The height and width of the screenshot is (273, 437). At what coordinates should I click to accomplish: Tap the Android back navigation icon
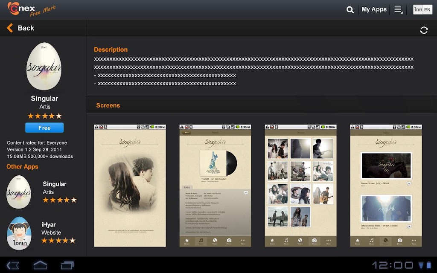(13, 265)
